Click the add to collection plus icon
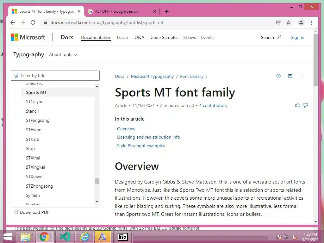 [278, 76]
